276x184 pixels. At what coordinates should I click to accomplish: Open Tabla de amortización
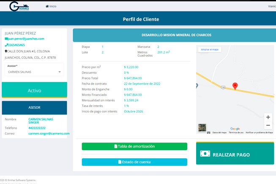click(x=134, y=146)
